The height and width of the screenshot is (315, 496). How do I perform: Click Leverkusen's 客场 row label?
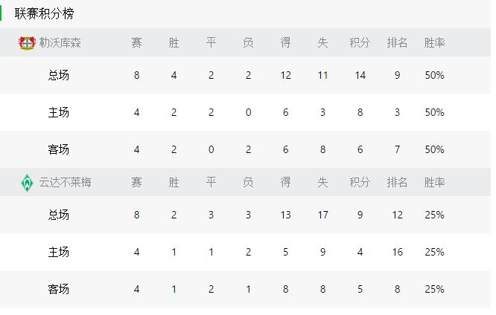tap(59, 149)
